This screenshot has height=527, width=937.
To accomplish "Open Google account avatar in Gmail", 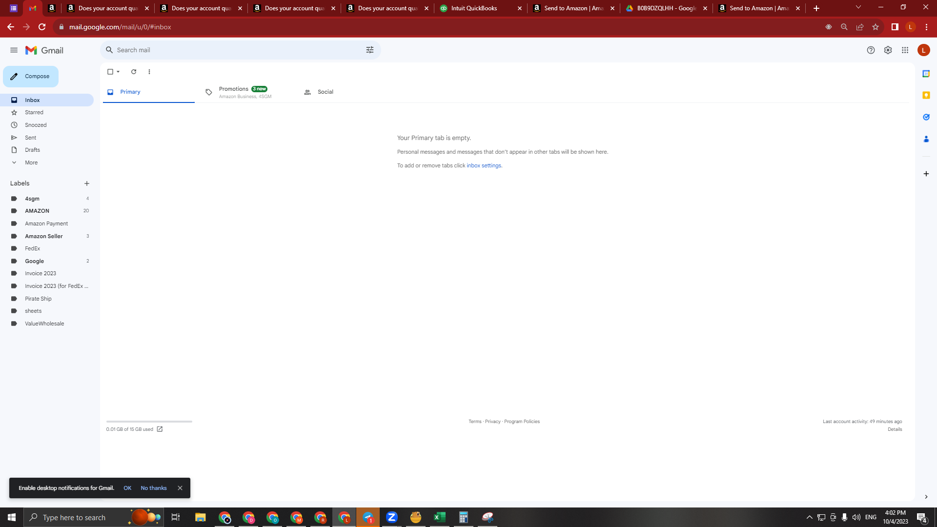I will tap(923, 50).
